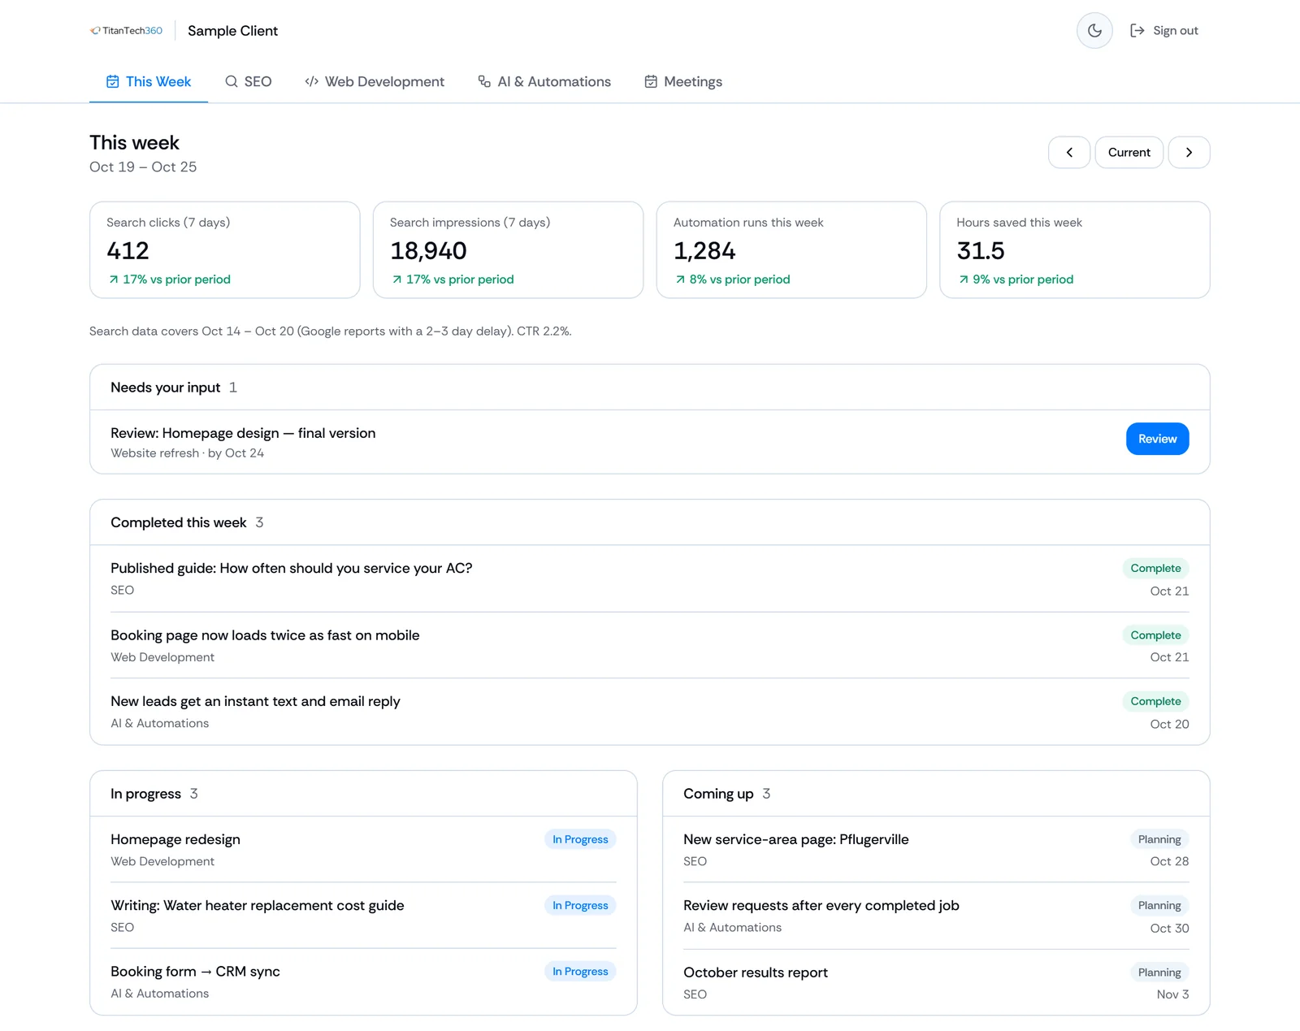The width and height of the screenshot is (1300, 1031).
Task: Click the Search clicks card value 412
Action: click(128, 251)
